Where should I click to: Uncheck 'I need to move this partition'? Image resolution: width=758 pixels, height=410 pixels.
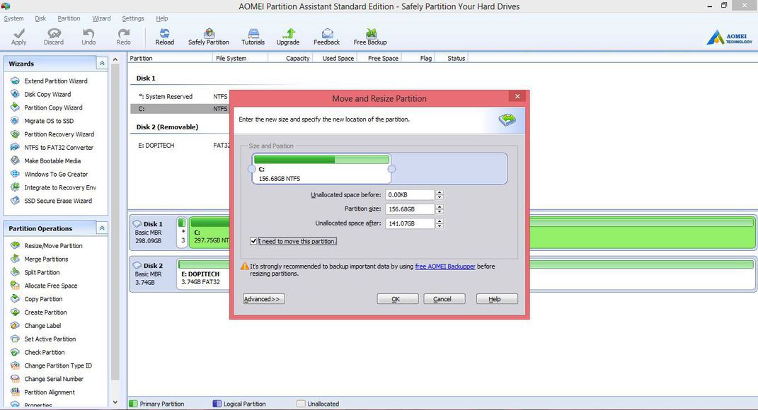pyautogui.click(x=254, y=241)
